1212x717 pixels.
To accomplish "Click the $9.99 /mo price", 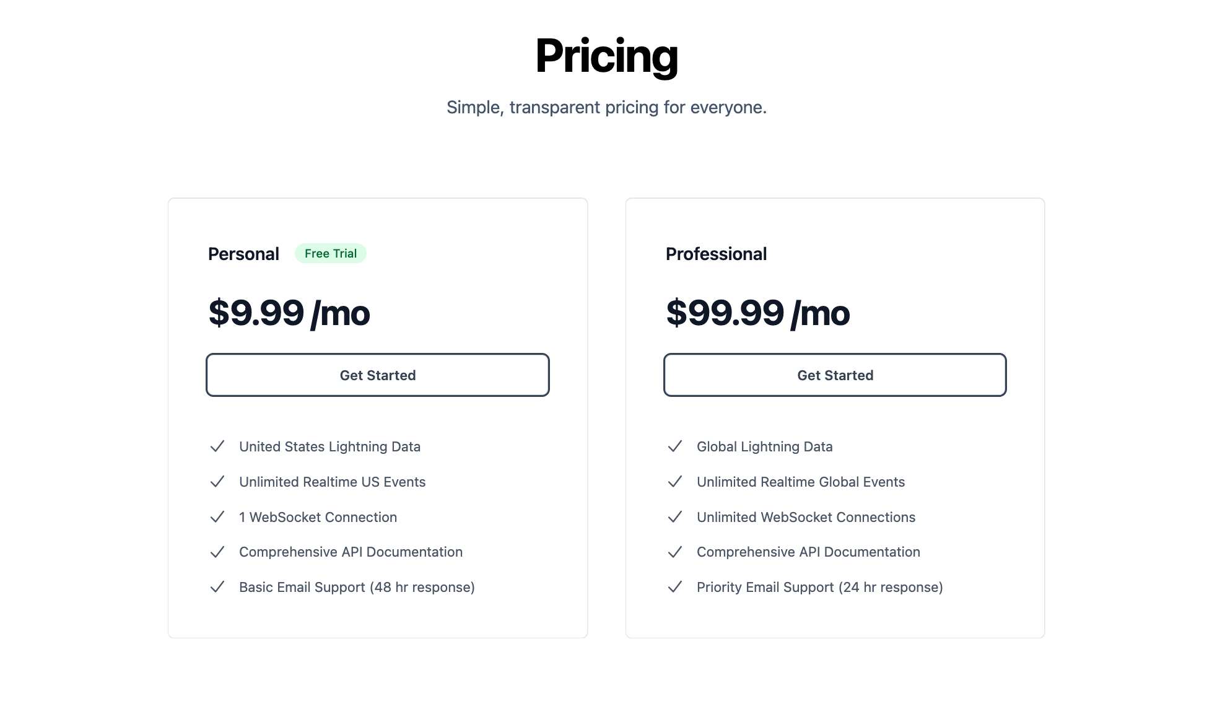I will point(289,313).
